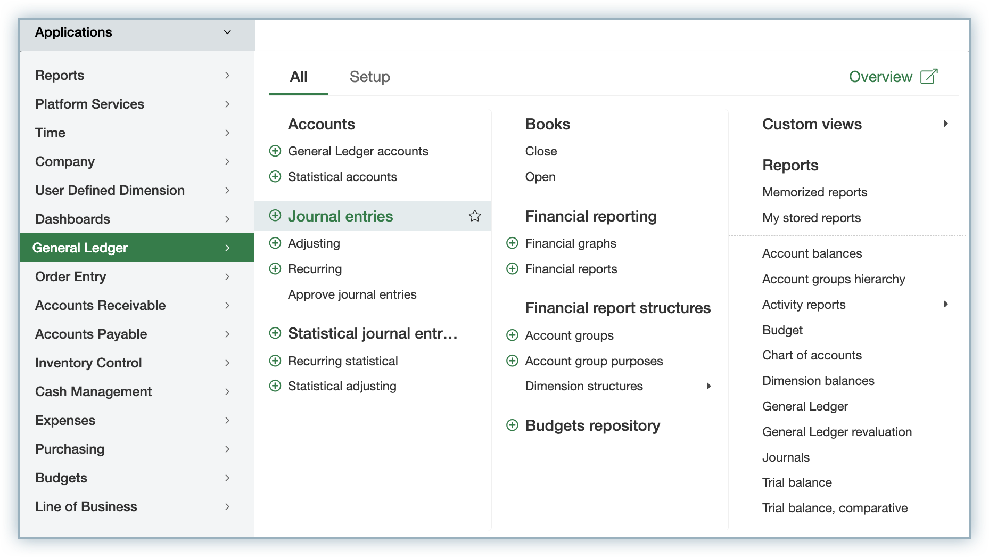Switch to the Setup tab

pos(369,77)
